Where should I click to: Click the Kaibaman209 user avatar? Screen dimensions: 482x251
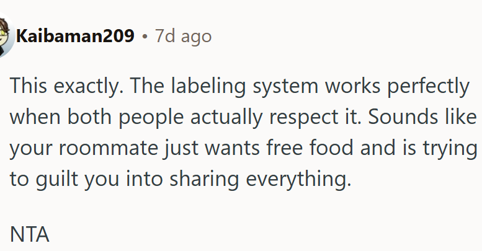(5, 37)
